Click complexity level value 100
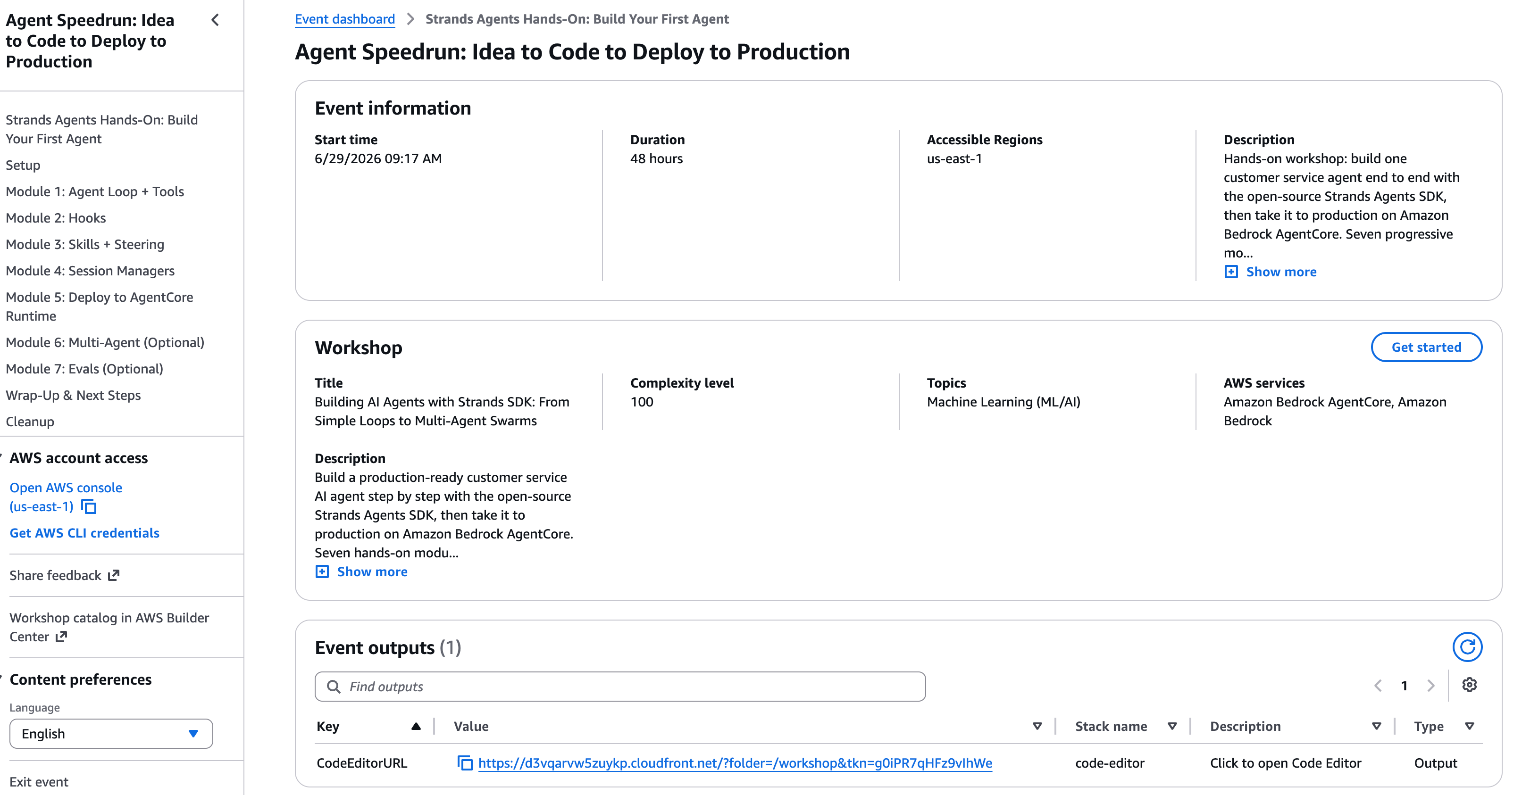 coord(641,402)
